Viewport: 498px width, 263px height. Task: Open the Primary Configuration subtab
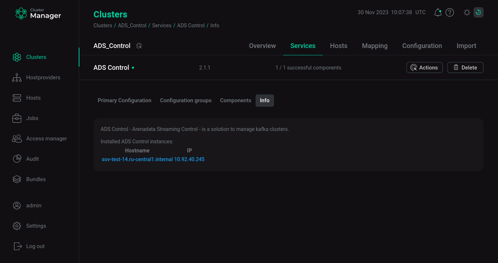(125, 100)
